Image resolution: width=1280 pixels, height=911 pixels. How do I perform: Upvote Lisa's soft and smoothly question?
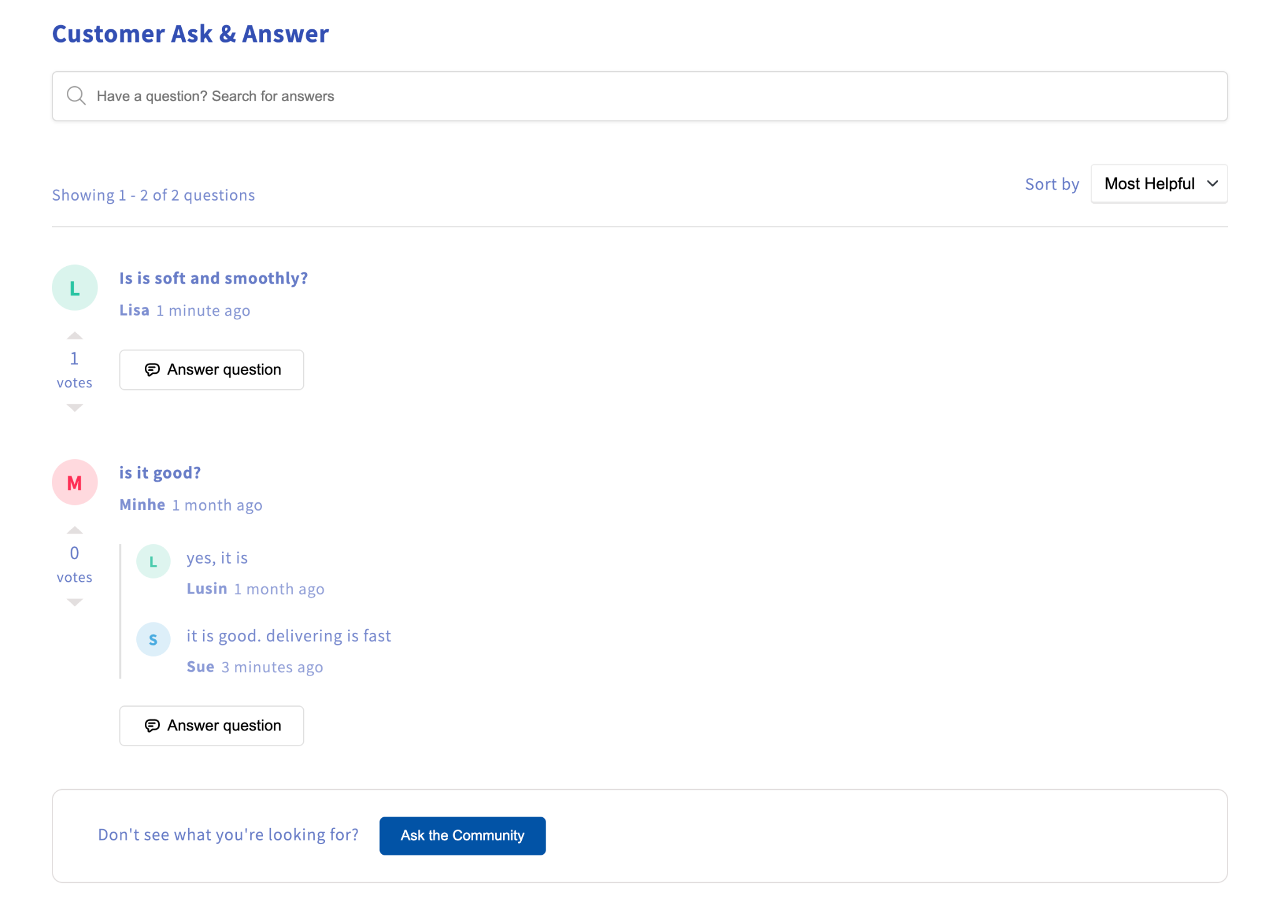tap(74, 336)
